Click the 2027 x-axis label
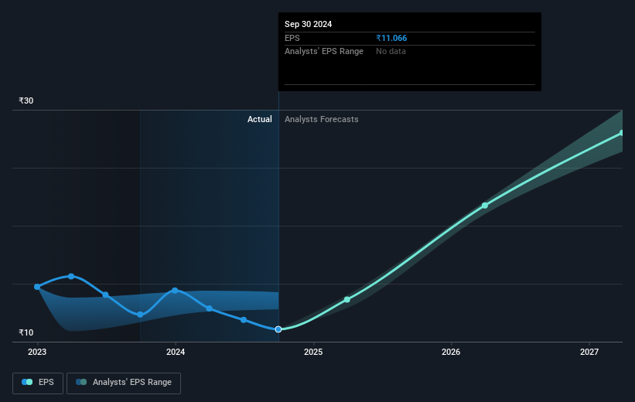The width and height of the screenshot is (635, 402). click(589, 352)
